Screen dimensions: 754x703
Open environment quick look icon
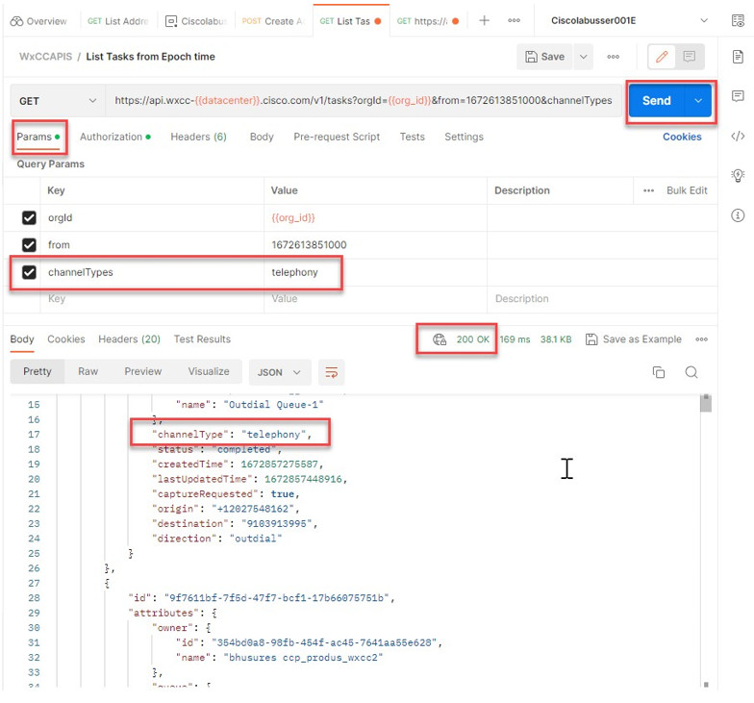[x=738, y=21]
